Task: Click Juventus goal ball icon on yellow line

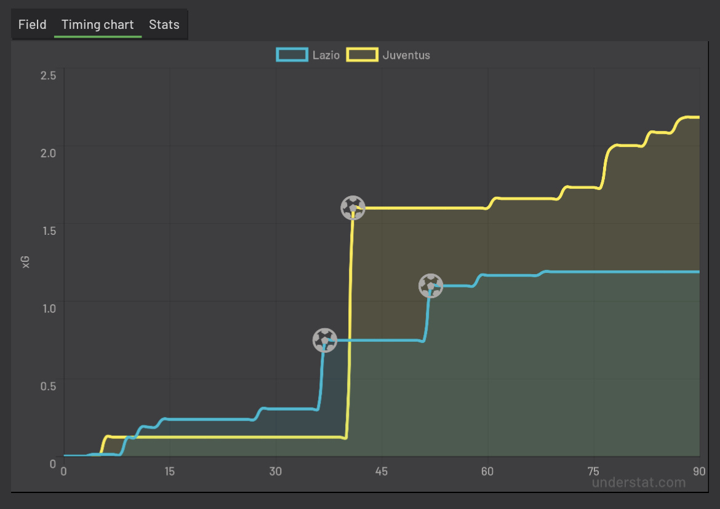Action: click(353, 208)
